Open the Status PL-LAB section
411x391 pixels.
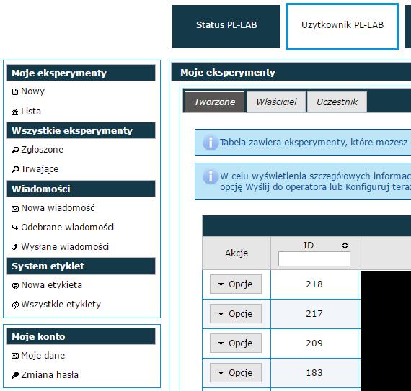(x=226, y=27)
